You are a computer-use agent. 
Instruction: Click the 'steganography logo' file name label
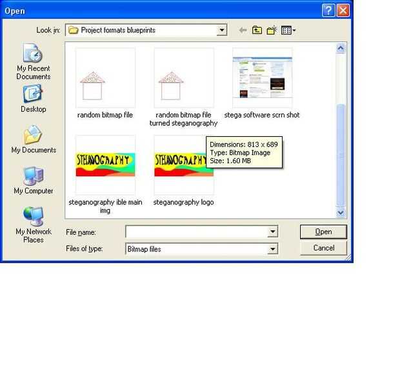183,203
